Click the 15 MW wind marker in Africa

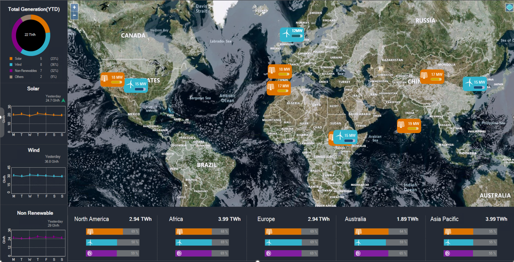(x=345, y=137)
